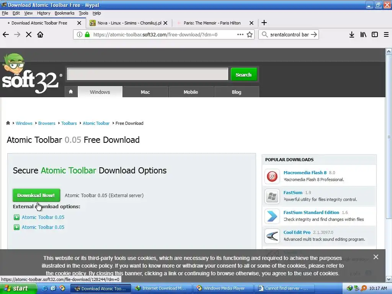Click the FastSum 1.9 app icon
Screen dimensions: 392x294
point(272,196)
